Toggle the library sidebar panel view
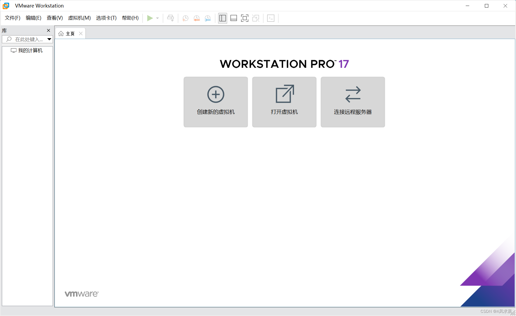516x316 pixels. tap(223, 18)
